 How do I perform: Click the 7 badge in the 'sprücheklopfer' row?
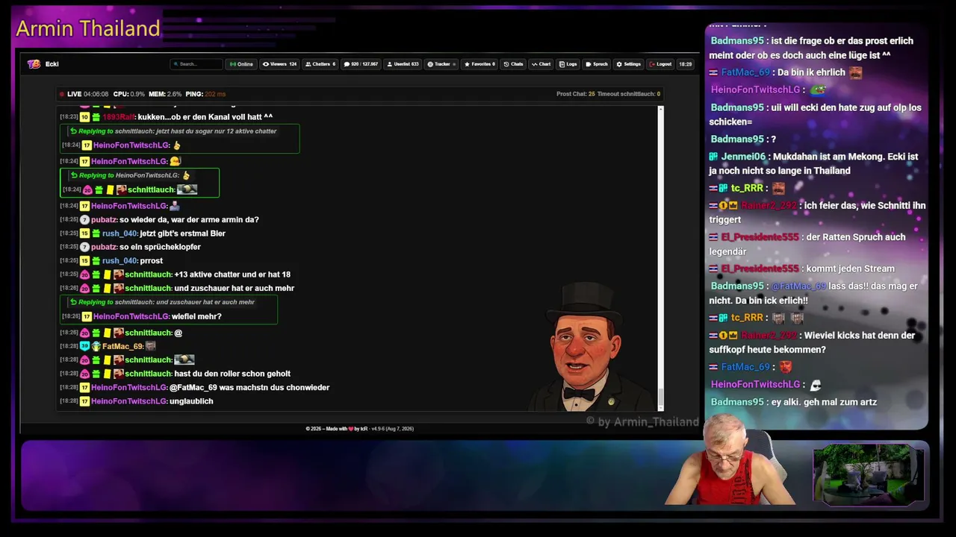85,247
